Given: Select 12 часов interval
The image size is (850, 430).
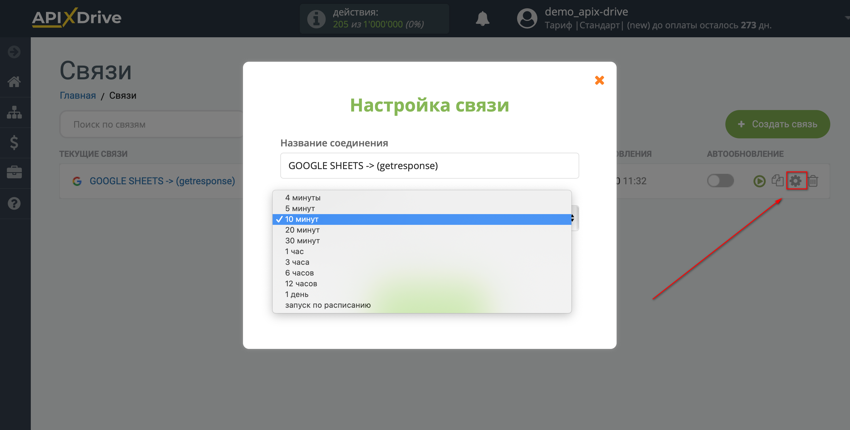Looking at the screenshot, I should (422, 284).
